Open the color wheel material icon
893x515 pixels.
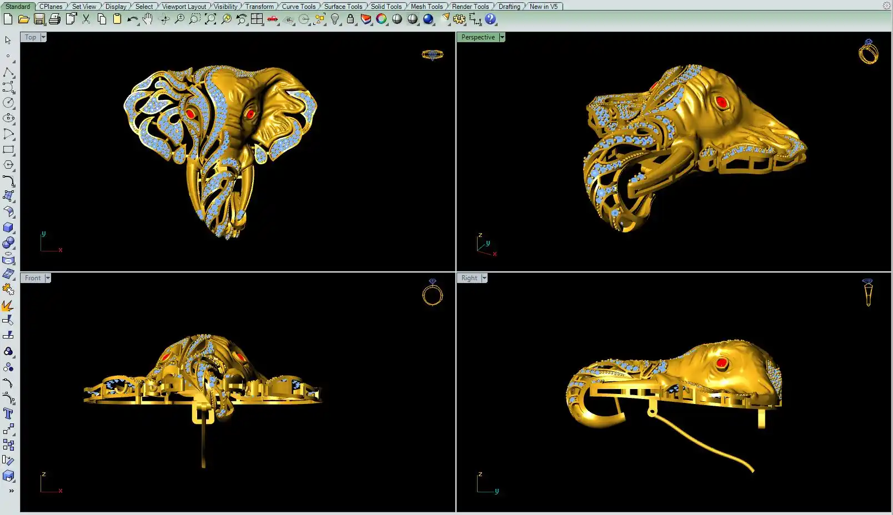tap(381, 19)
